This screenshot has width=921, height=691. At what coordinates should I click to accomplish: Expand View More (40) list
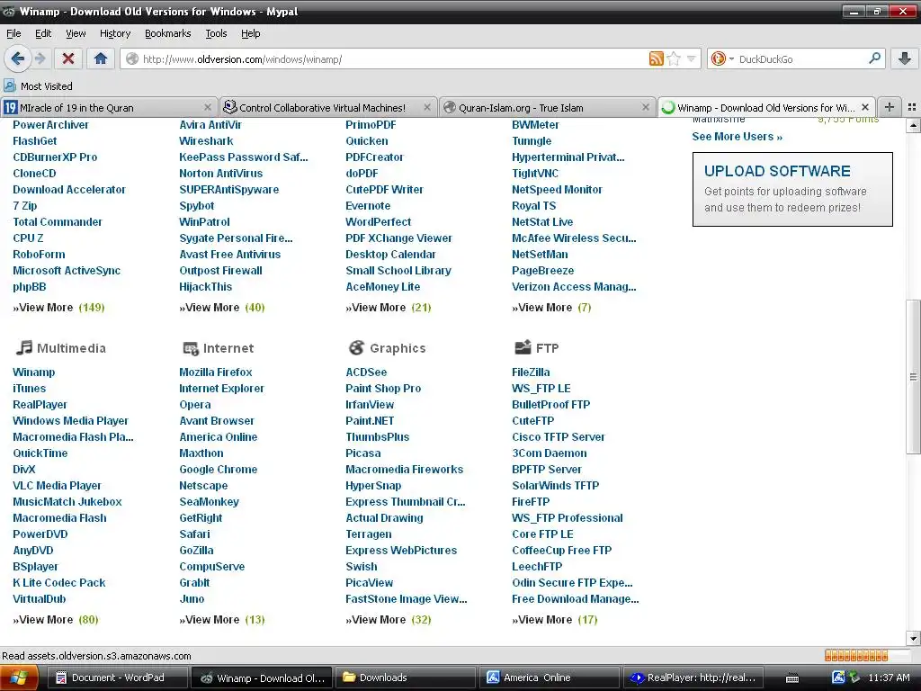(x=222, y=308)
